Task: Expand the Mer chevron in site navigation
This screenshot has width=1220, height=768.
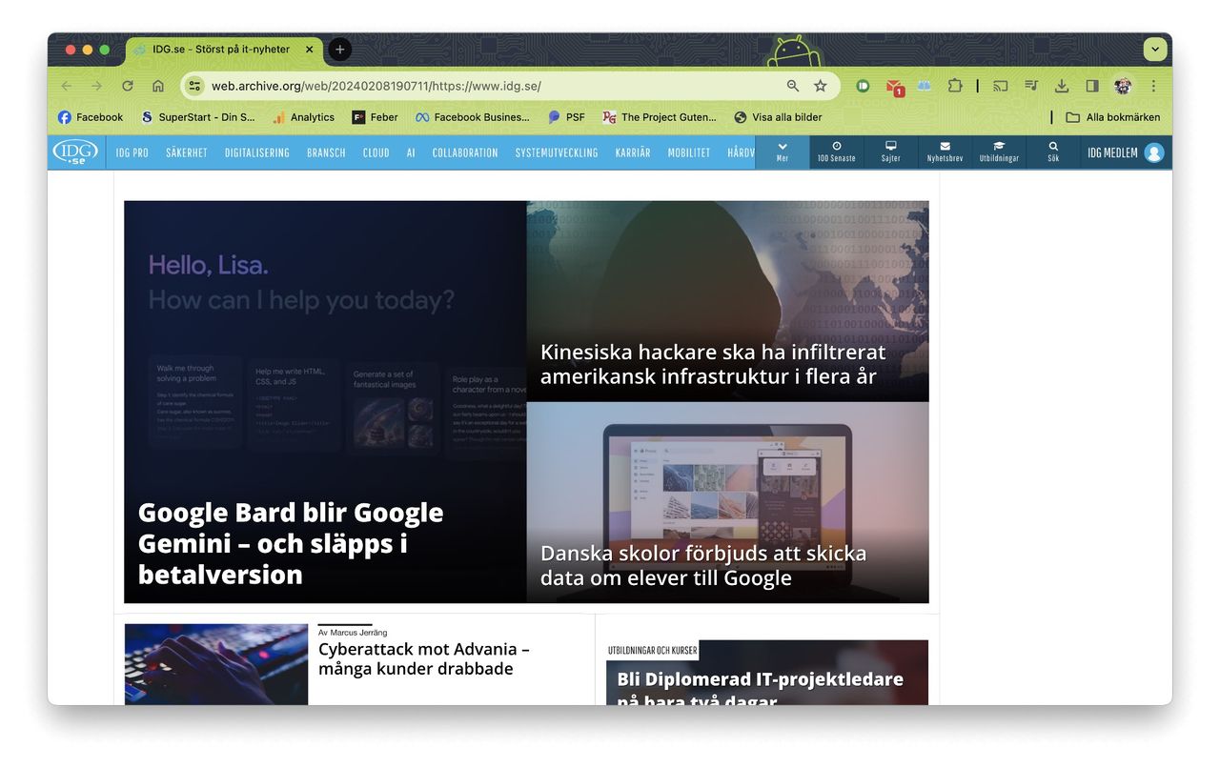Action: [782, 152]
